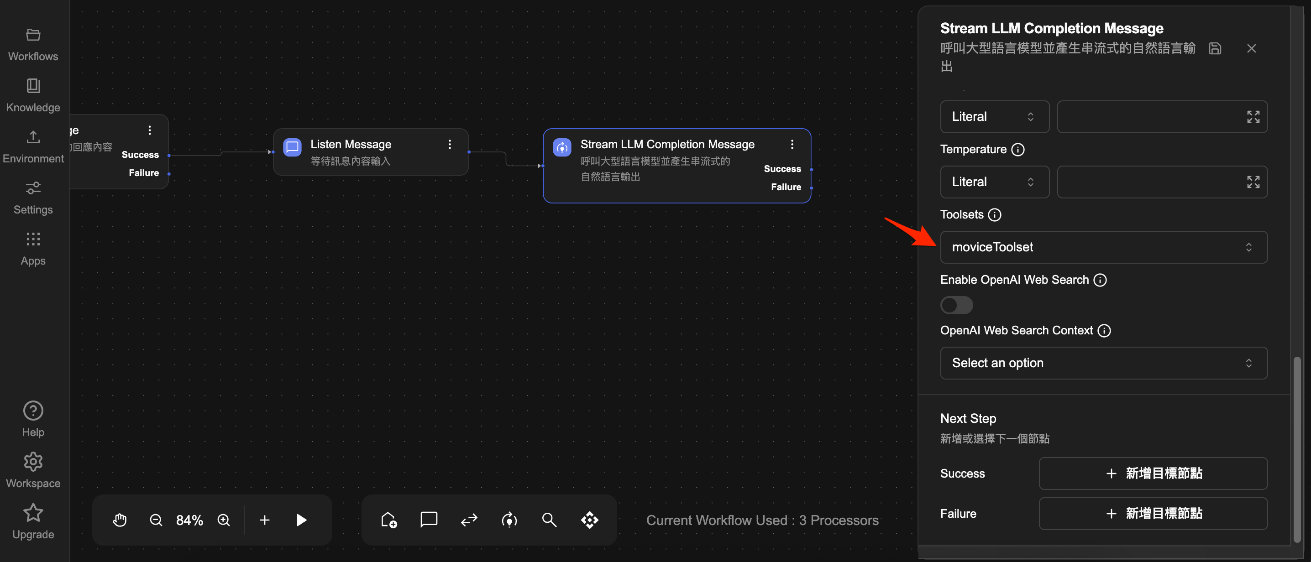
Task: Click the zoom out magnifier icon
Action: coord(156,520)
